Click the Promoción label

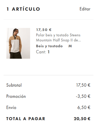coord(16,96)
